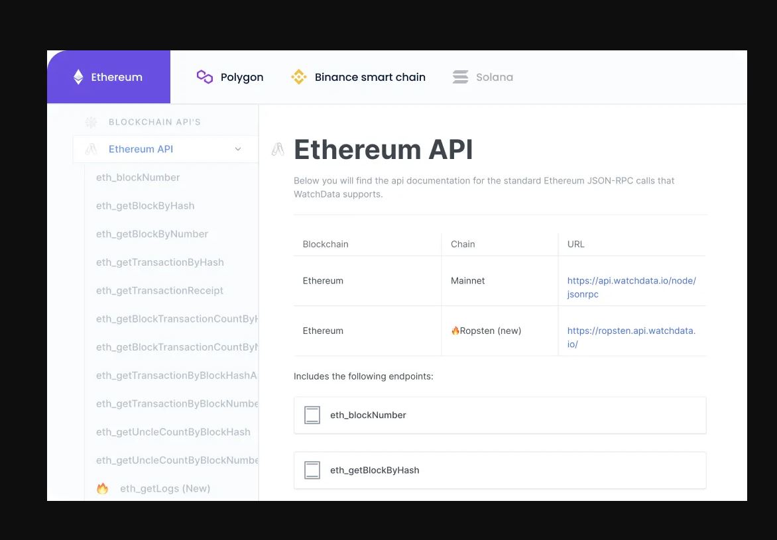Click the page icon on eth_getBlockByHash card
Screen dimensions: 777x540
pyautogui.click(x=312, y=470)
